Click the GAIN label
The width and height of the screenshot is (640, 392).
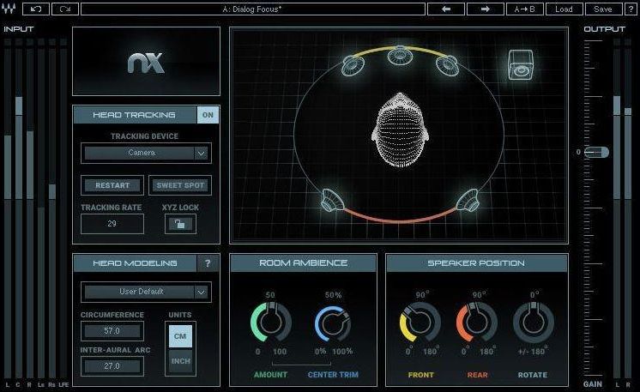593,383
